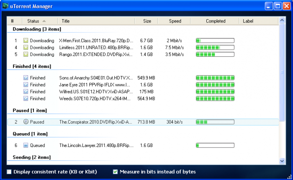This screenshot has width=293, height=180.
Task: Click the scrollbar up arrow
Action: pyautogui.click(x=282, y=20)
